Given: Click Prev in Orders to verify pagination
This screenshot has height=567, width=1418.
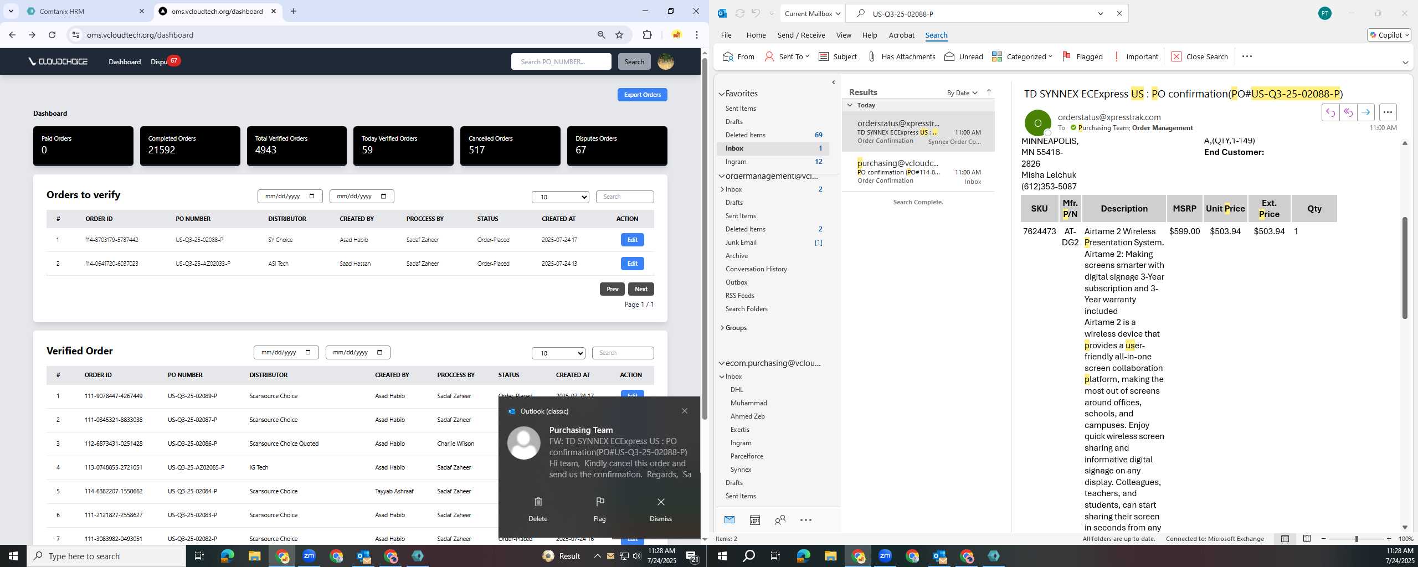Looking at the screenshot, I should (x=612, y=289).
